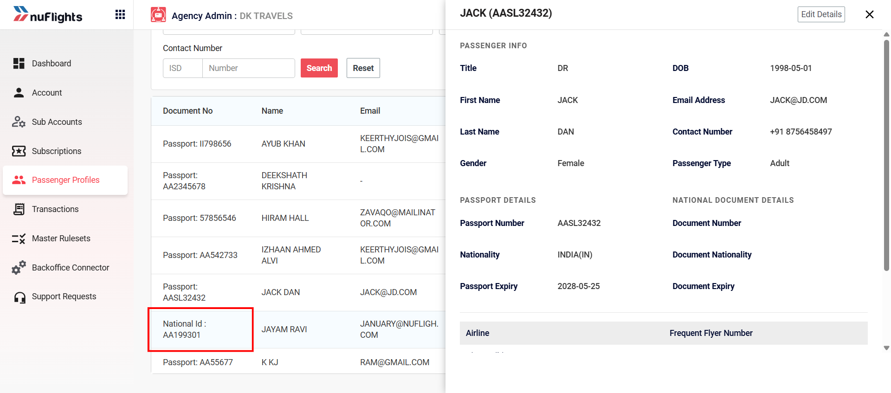
Task: Click the ZAVAQO@MAILINATOR.COM email cell
Action: [398, 218]
